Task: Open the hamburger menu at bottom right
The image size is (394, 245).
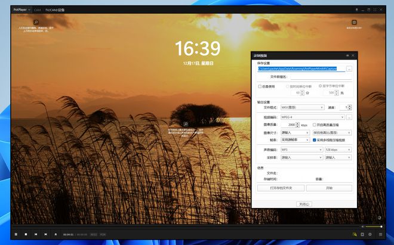Action: (380, 234)
